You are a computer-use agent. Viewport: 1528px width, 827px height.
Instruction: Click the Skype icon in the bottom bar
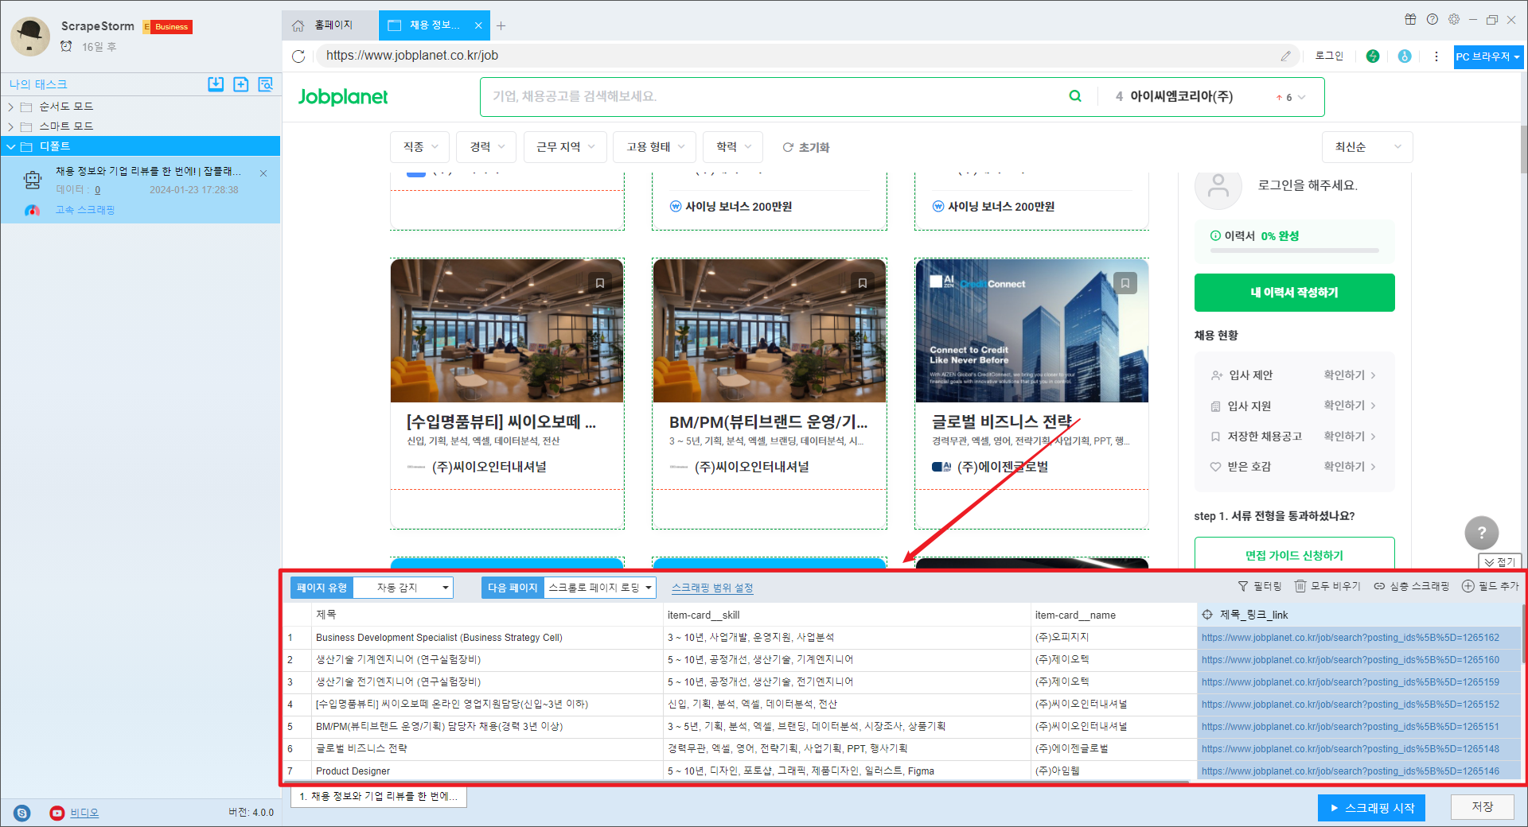[x=22, y=813]
